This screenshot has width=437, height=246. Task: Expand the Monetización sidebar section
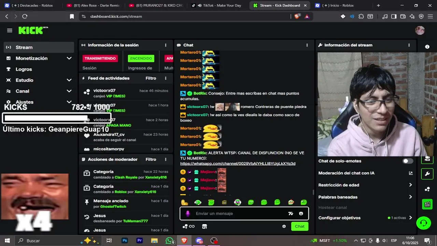pos(69,58)
